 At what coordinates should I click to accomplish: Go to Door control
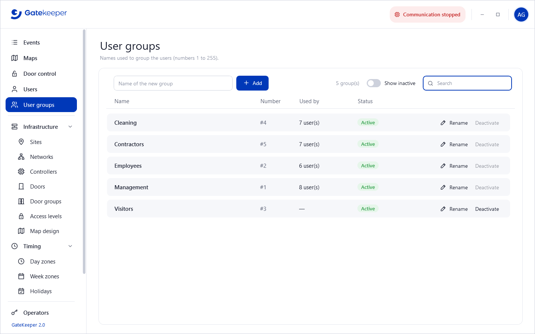coord(41,73)
